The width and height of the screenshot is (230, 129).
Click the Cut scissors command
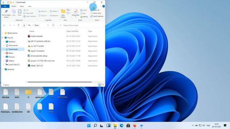tap(26, 10)
